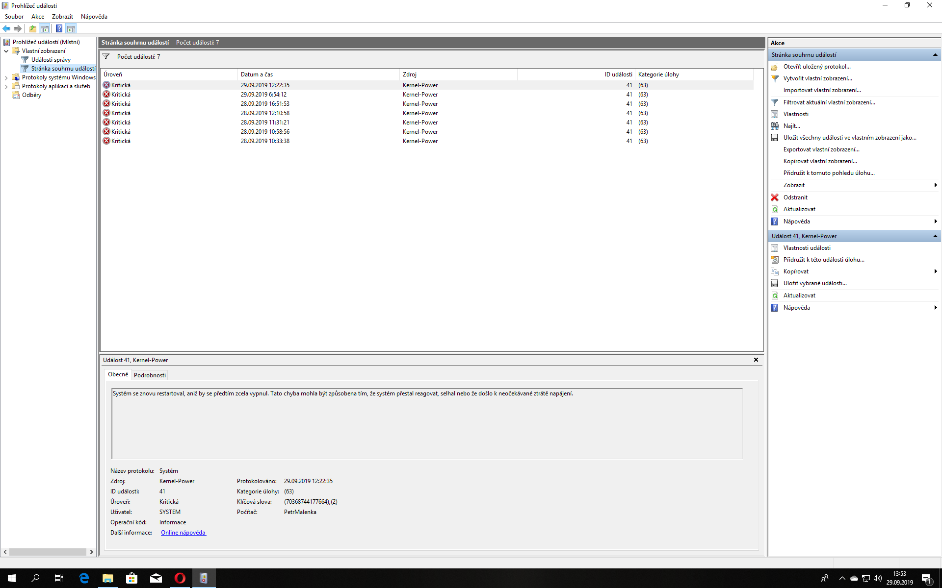Expand Protokoly systému Windows node
The width and height of the screenshot is (942, 588).
point(6,77)
